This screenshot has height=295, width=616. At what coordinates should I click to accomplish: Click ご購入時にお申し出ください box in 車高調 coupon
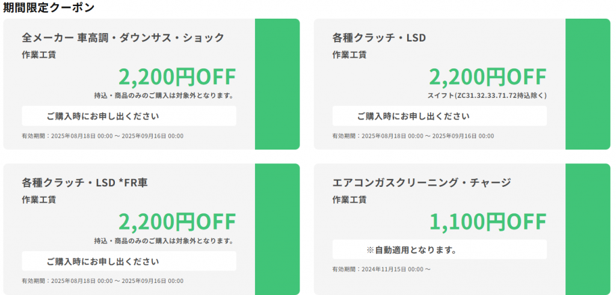coord(129,116)
